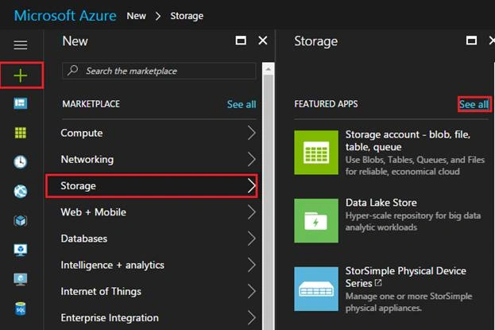
Task: Expand Storage category chevron
Action: pos(252,186)
